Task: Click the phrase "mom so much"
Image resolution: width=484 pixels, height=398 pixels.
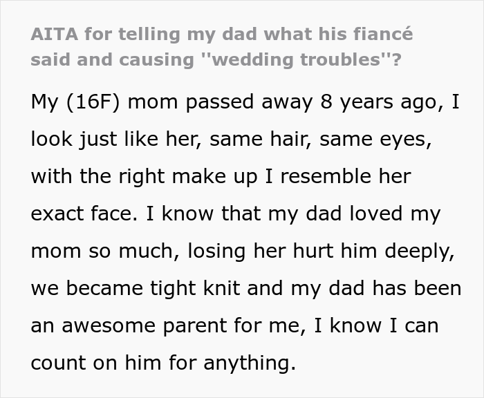Action: (x=90, y=251)
